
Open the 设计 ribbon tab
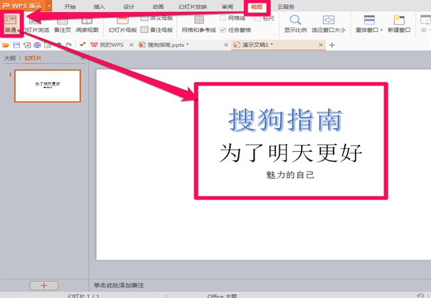click(x=129, y=7)
